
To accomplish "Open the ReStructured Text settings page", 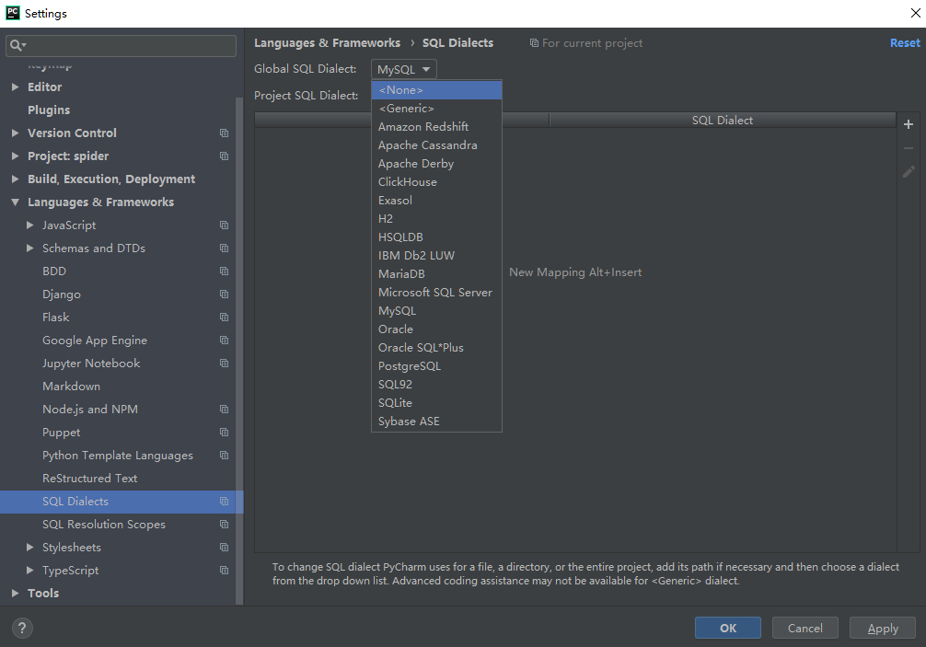I will coord(90,479).
